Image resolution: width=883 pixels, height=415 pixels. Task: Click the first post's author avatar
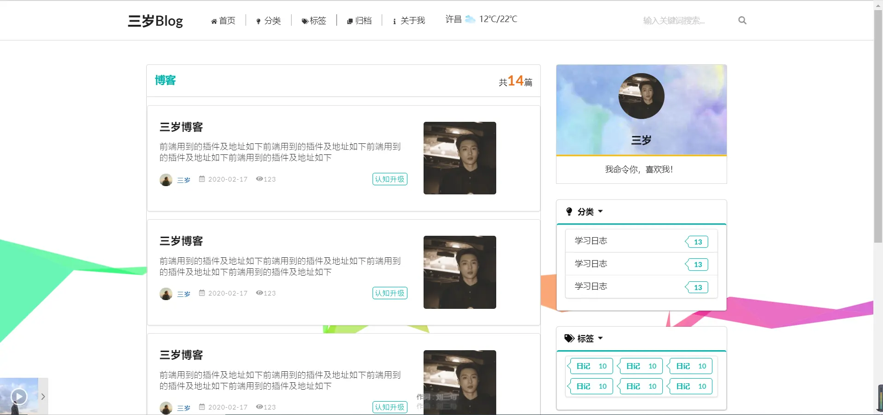pyautogui.click(x=166, y=180)
